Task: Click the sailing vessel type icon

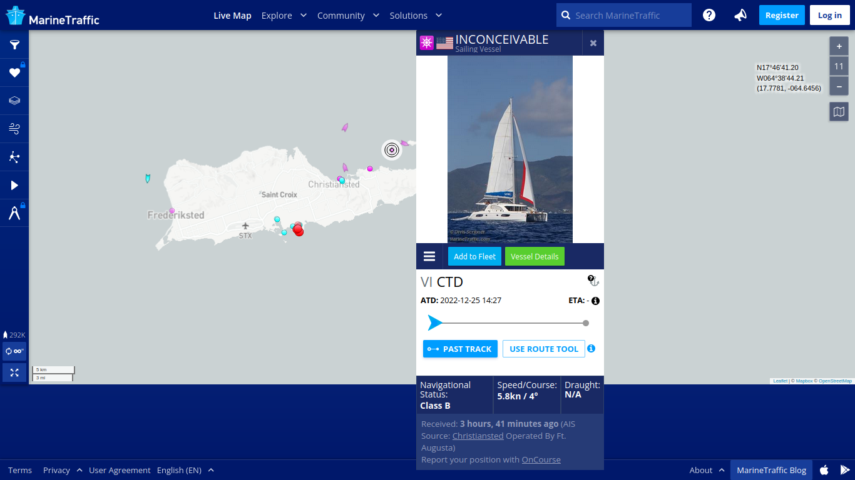Action: click(x=427, y=43)
